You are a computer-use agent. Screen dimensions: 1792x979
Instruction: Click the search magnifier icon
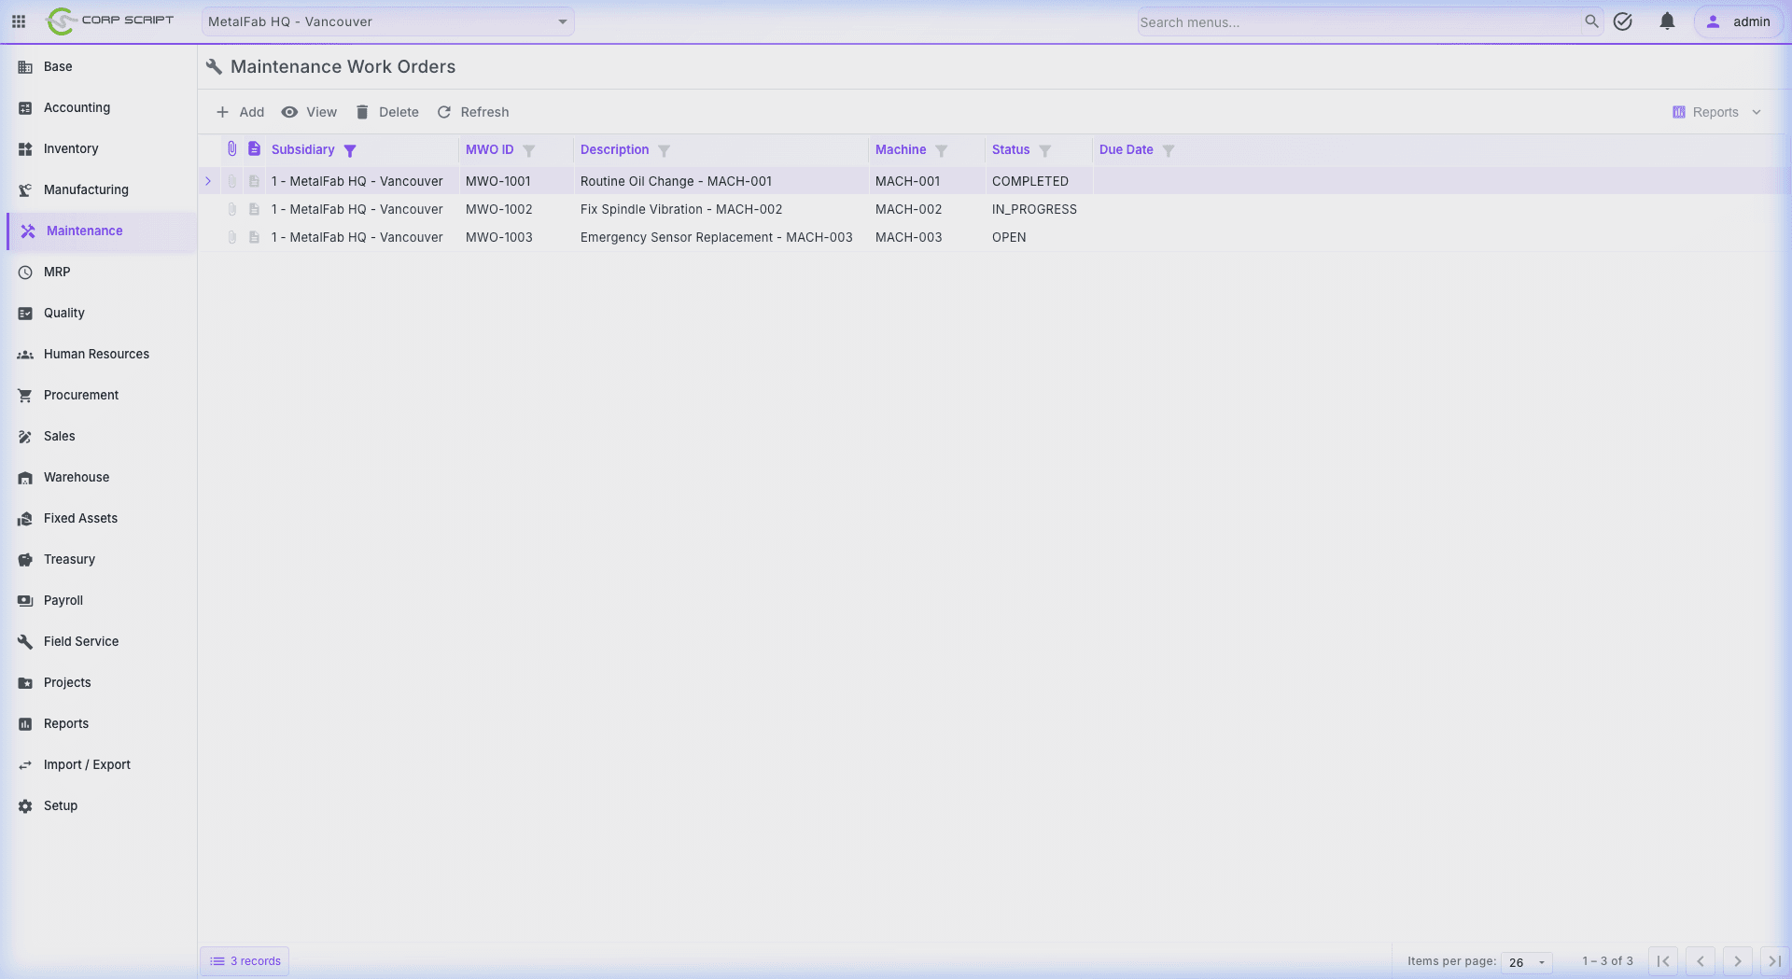pos(1591,21)
